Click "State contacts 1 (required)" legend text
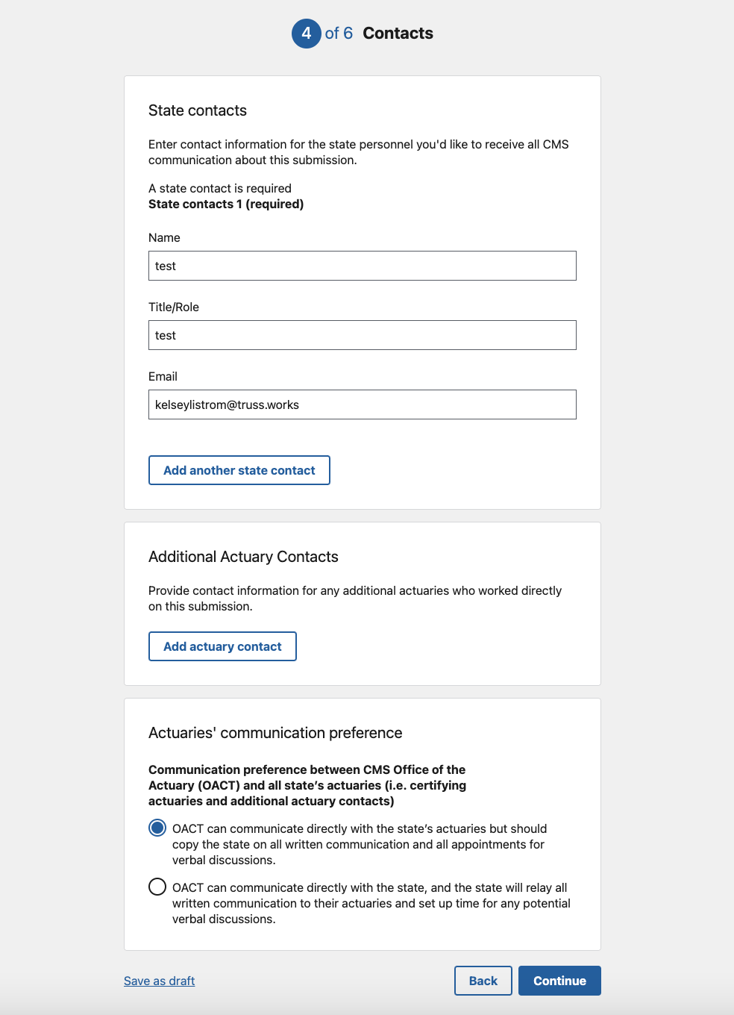The height and width of the screenshot is (1015, 734). pos(226,204)
